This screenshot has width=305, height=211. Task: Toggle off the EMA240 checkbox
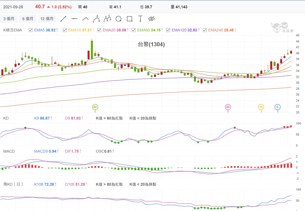204,30
